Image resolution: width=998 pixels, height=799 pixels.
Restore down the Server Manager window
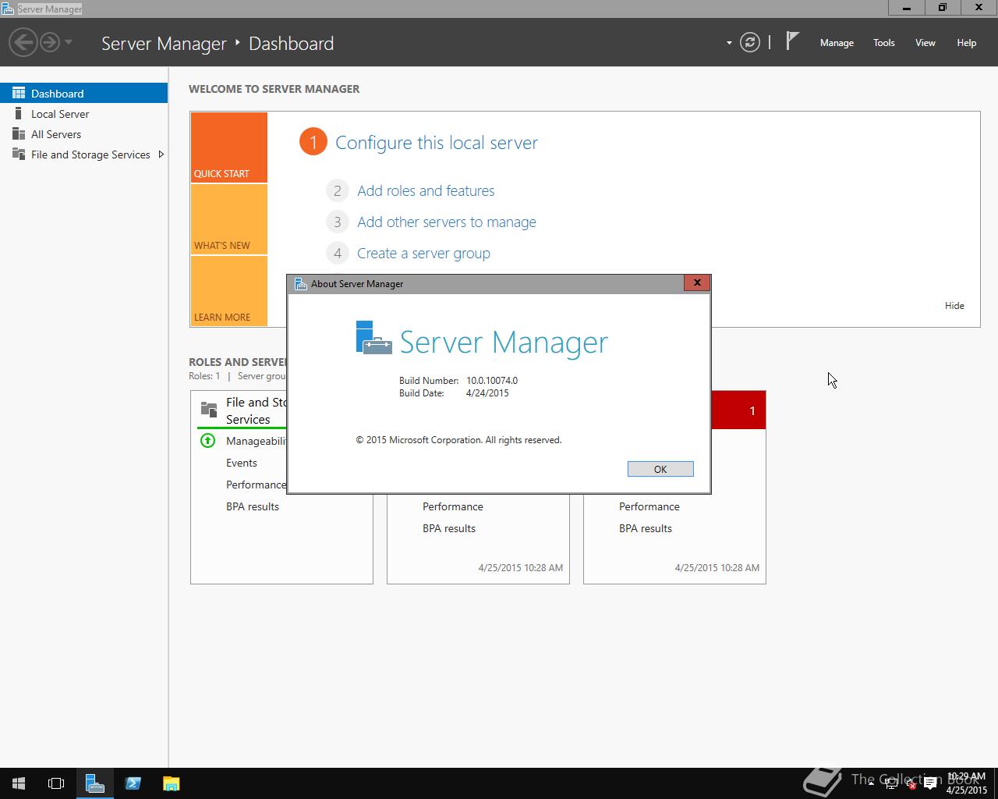point(943,7)
